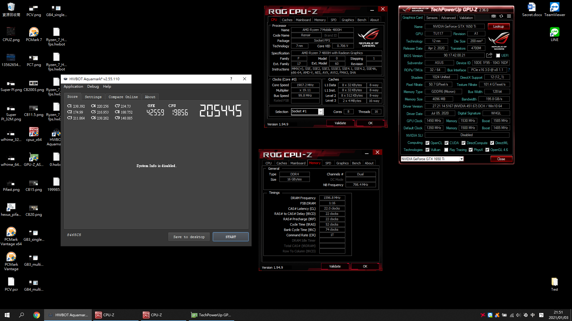This screenshot has width=572, height=321.
Task: Toggle the PhysX checkbox
Action: coord(470,150)
